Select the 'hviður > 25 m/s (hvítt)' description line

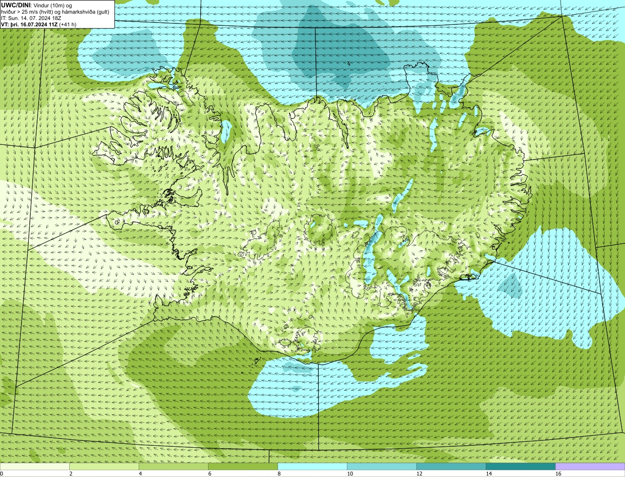pyautogui.click(x=55, y=12)
